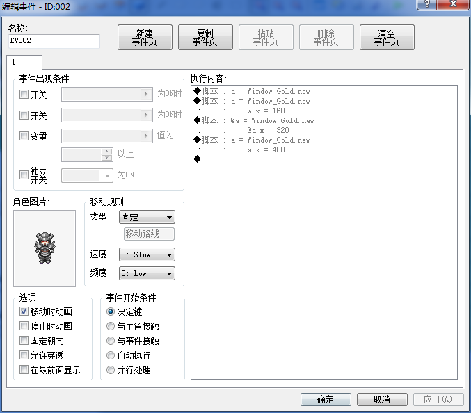Screen dimensions: 471x413
Task: Open the 变量 selector field
Action: [107, 136]
